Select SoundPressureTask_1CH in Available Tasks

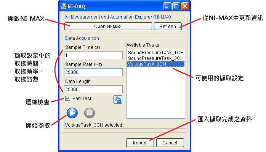point(156,53)
